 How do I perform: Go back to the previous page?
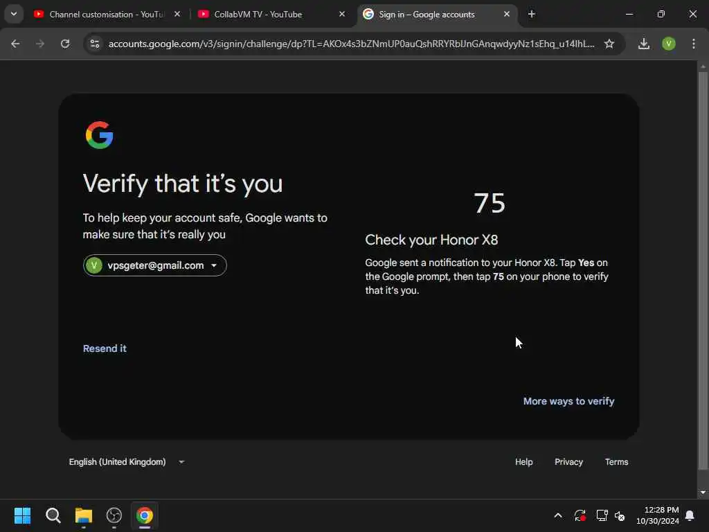click(x=15, y=44)
